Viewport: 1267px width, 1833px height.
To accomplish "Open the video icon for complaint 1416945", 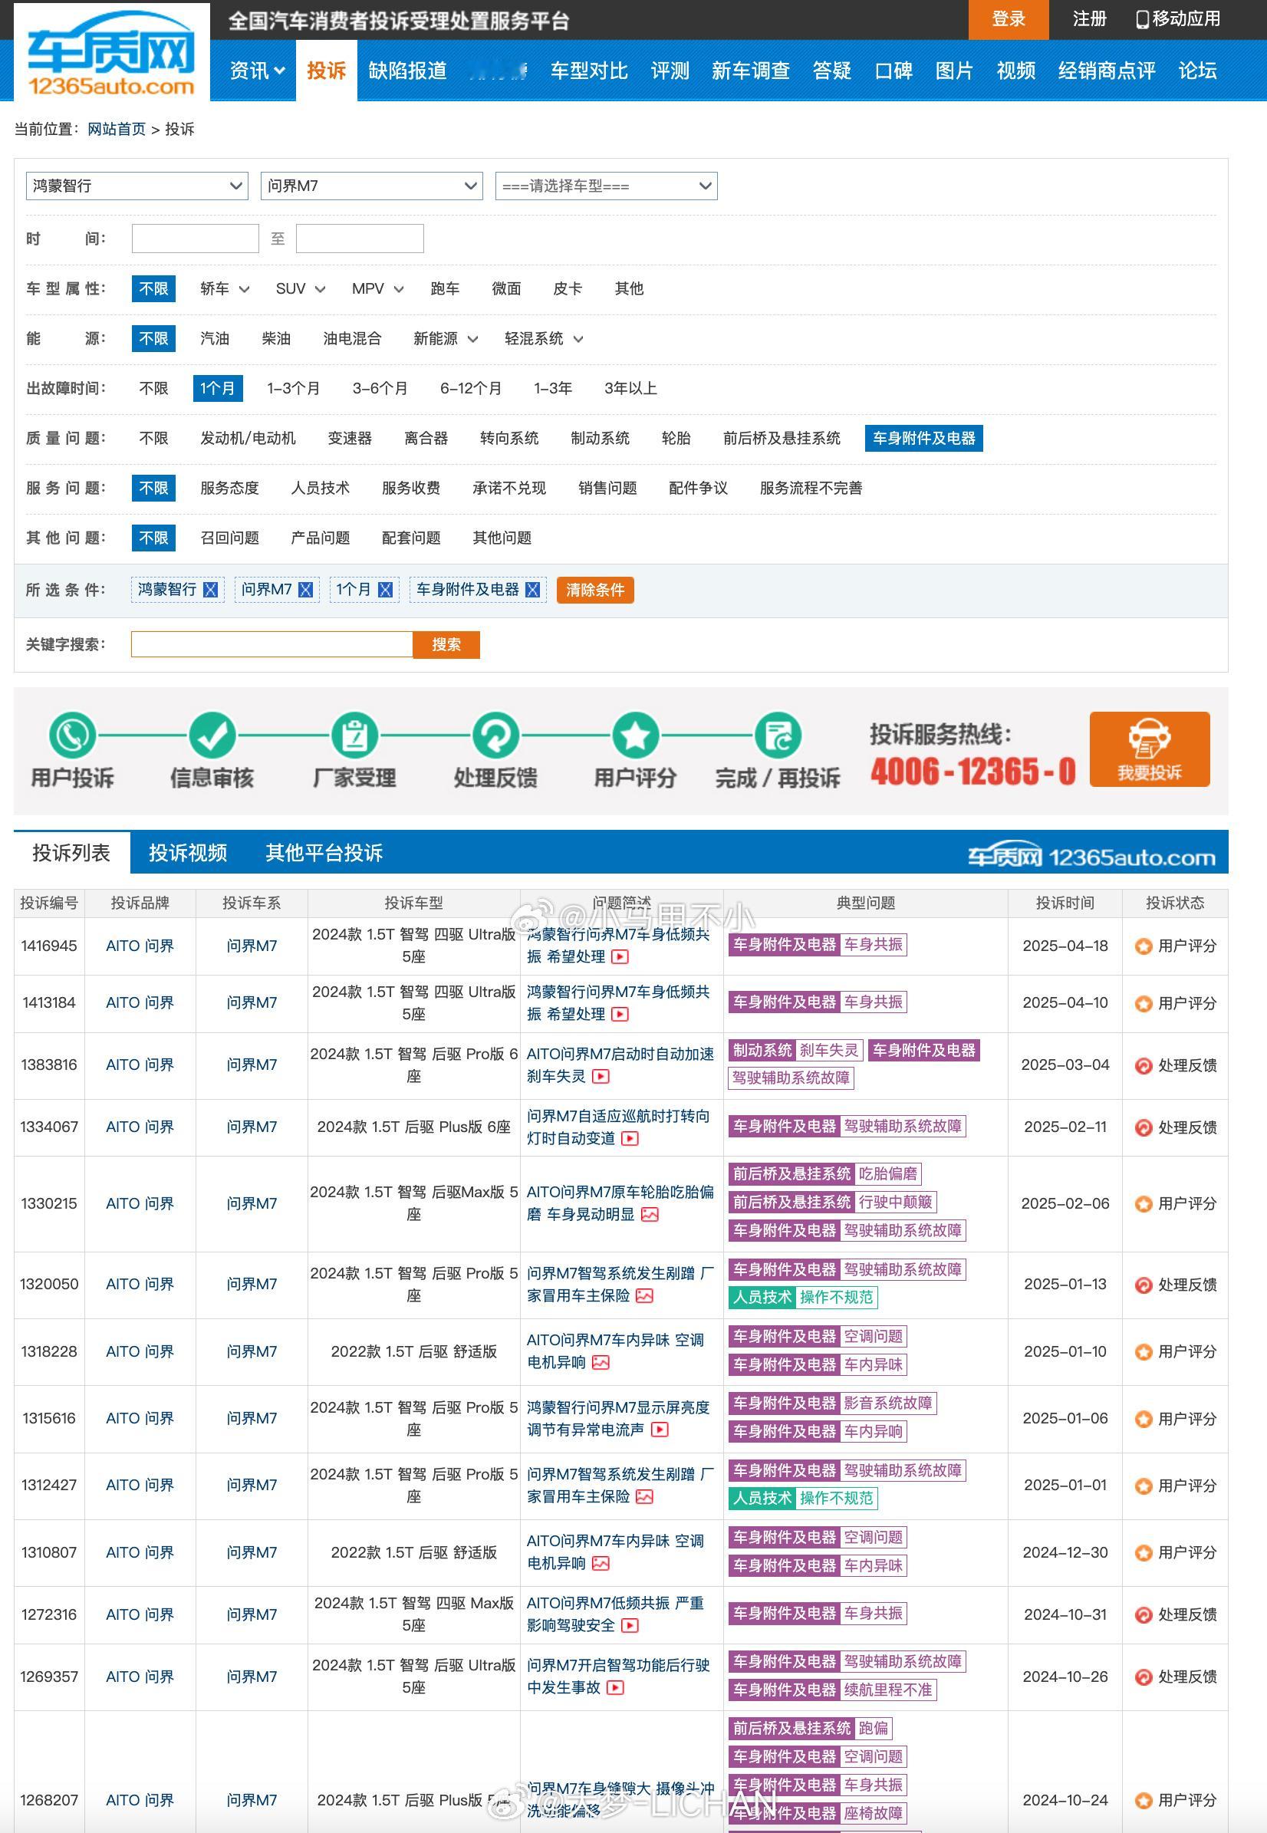I will (x=620, y=956).
